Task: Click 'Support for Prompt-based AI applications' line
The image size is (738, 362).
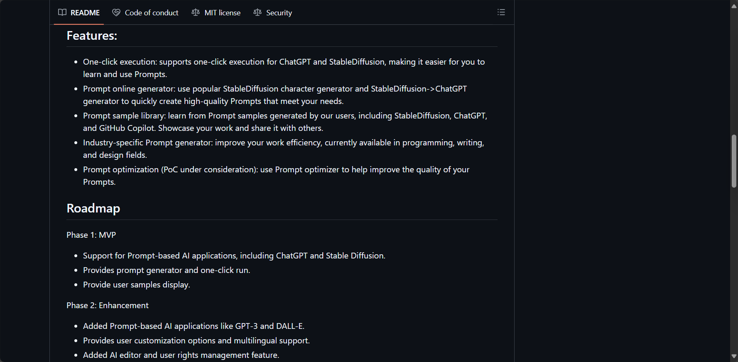Action: 234,256
